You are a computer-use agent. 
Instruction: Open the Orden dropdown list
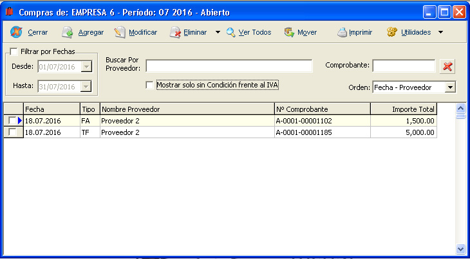(450, 87)
